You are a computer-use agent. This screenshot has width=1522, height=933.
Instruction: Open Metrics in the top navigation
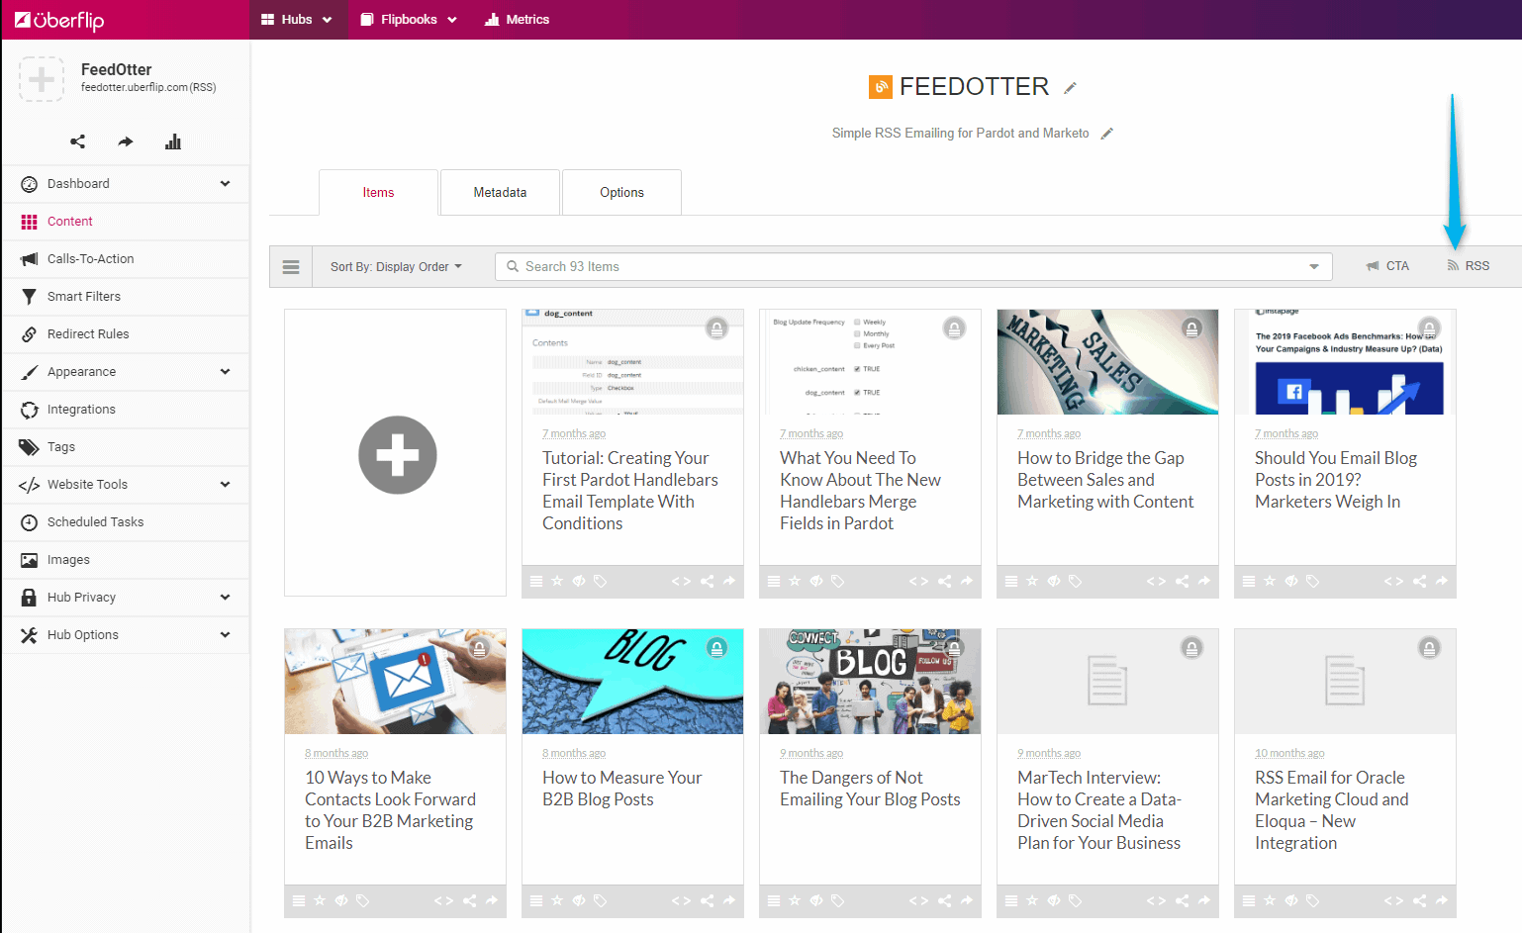coord(517,20)
